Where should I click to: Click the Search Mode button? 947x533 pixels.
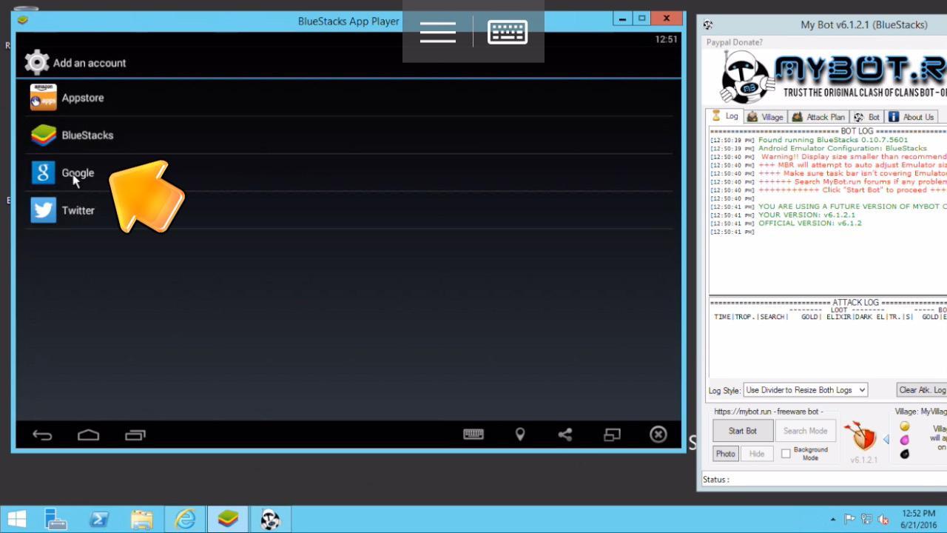click(x=805, y=431)
